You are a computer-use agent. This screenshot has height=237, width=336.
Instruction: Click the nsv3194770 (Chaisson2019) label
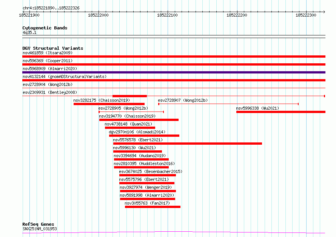[x=127, y=116]
